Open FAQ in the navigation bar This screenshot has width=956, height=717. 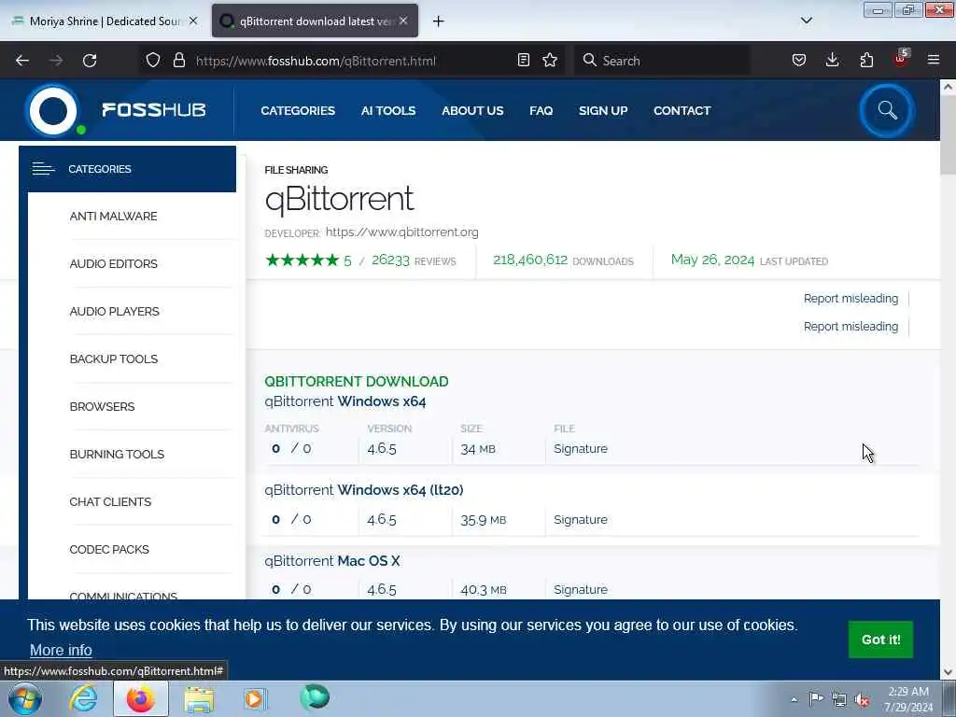click(x=541, y=110)
